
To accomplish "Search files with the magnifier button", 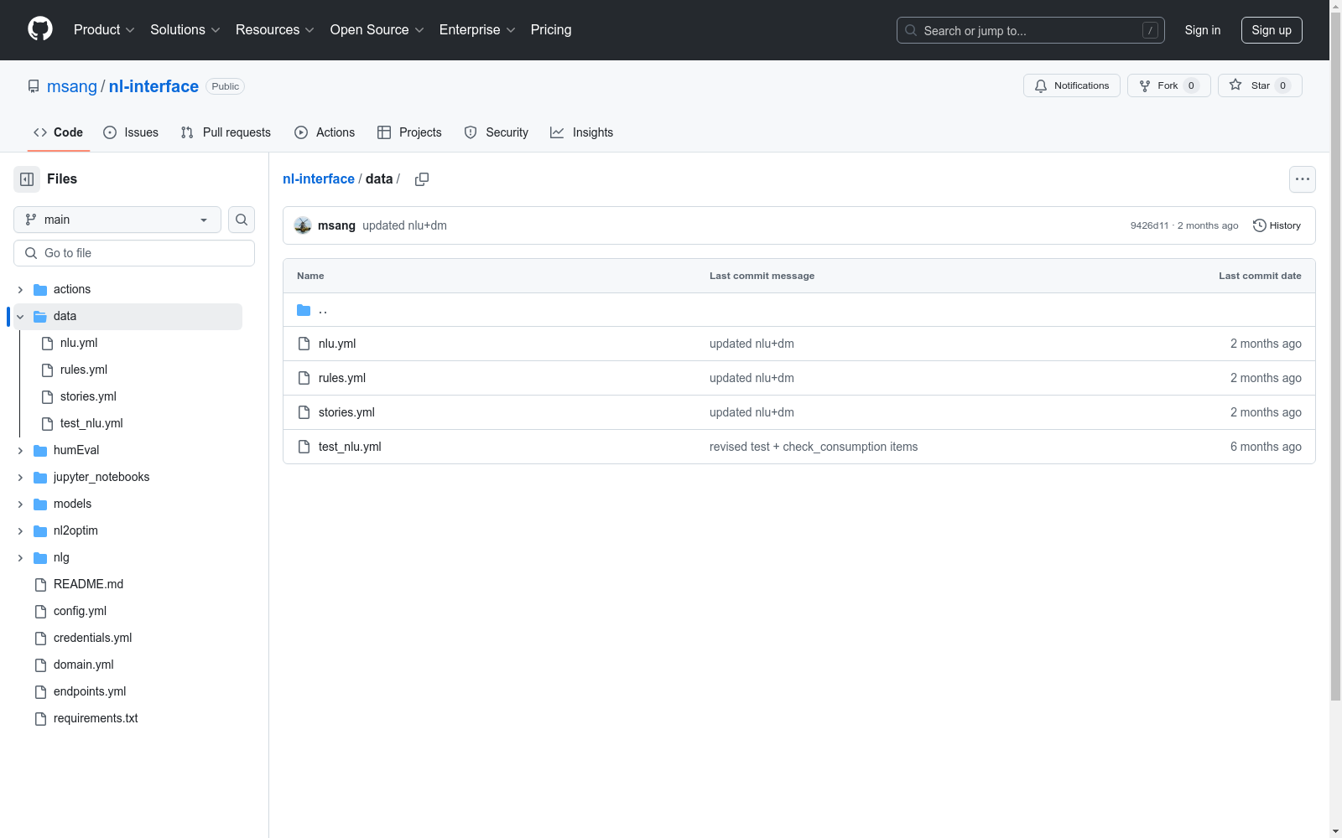I will [242, 220].
